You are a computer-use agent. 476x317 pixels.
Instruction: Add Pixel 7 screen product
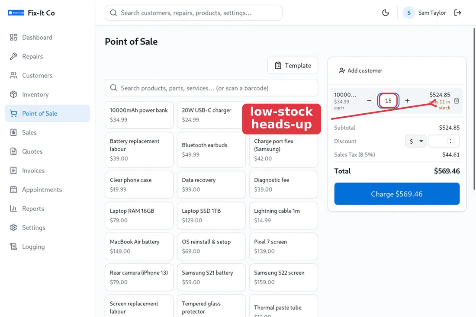point(283,247)
